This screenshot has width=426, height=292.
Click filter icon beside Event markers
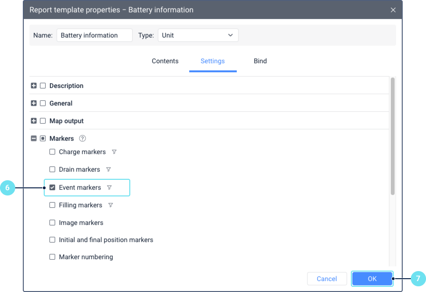109,187
